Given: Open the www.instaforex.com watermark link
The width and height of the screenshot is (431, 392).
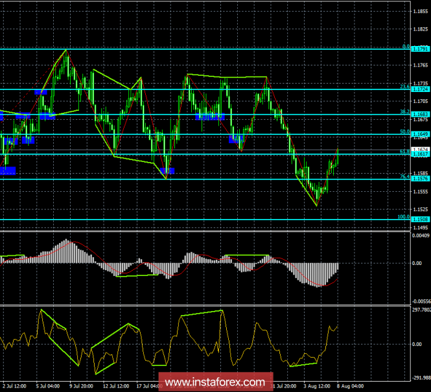Looking at the screenshot, I should coord(215,382).
